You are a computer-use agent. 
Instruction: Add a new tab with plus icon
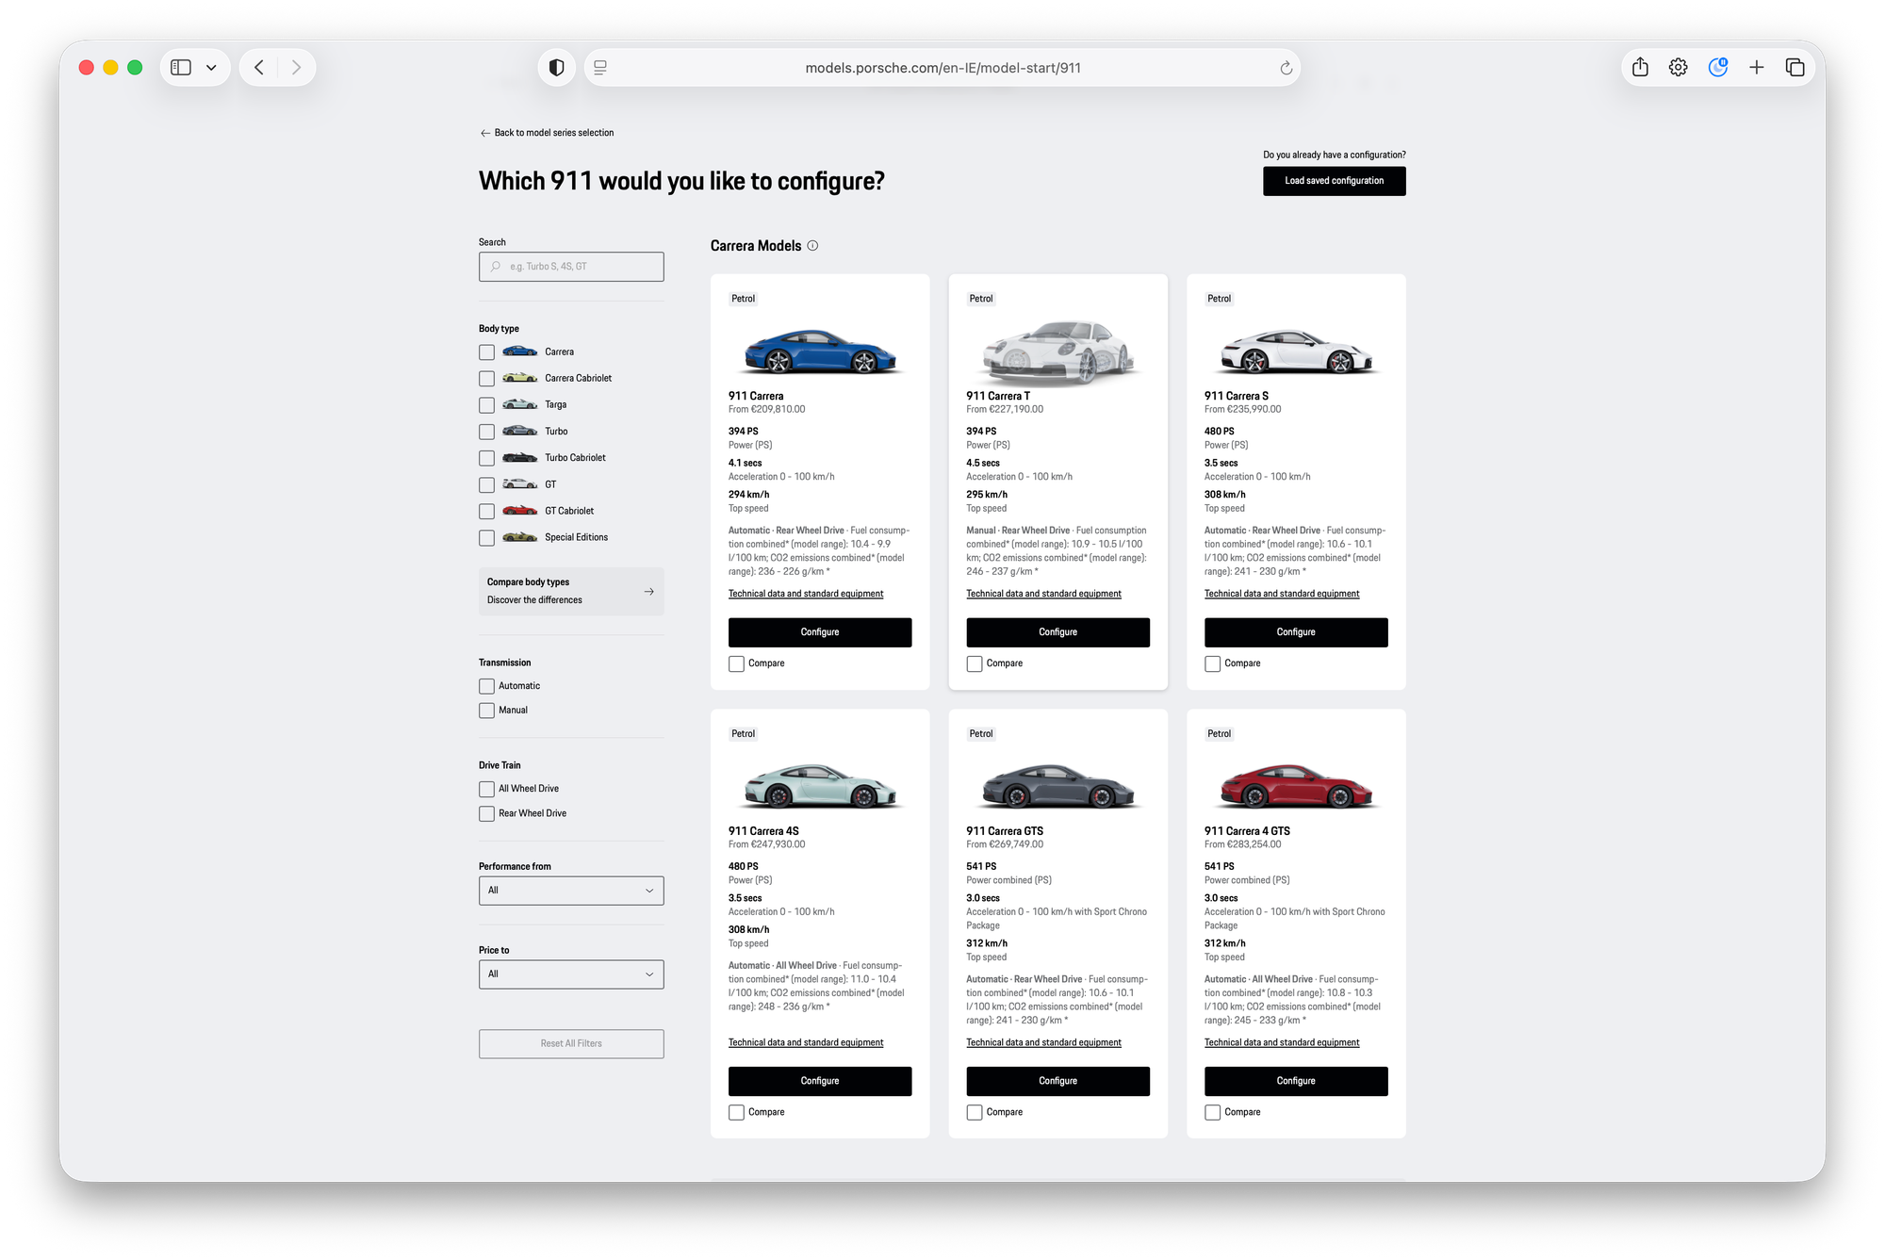[x=1757, y=68]
